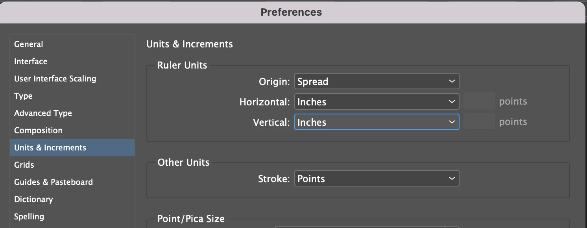Viewport: 587px width, 228px height.
Task: Select the Composition category
Action: click(x=38, y=130)
